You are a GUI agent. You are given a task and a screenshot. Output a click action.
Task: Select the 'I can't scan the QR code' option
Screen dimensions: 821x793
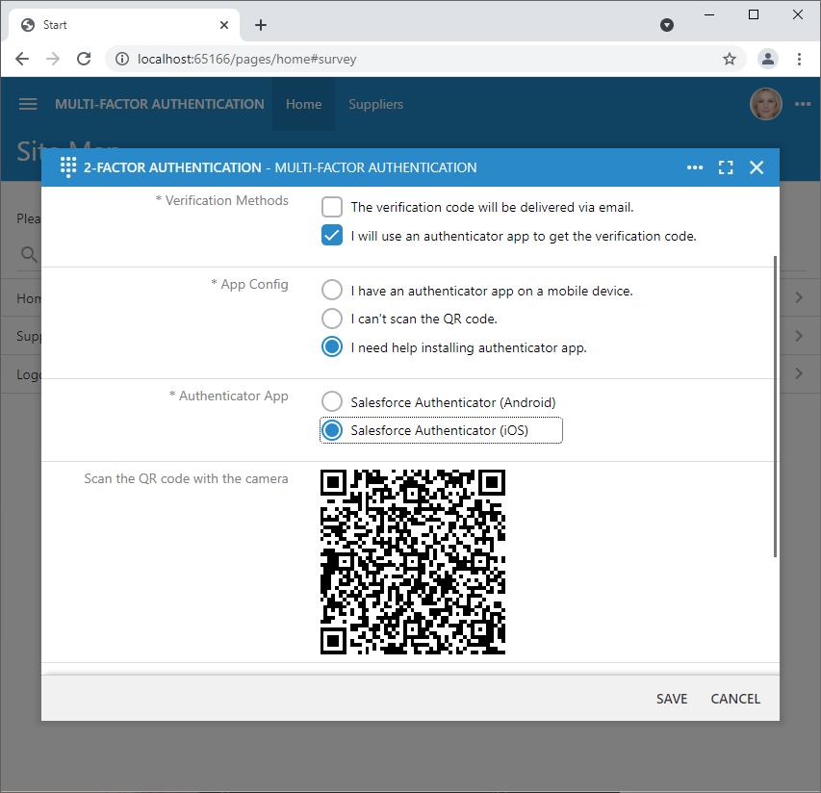pos(331,319)
